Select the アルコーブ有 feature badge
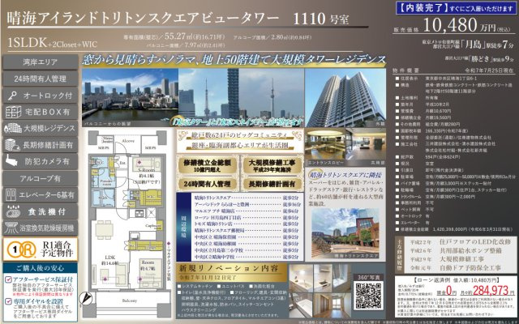519x324 pixels. pyautogui.click(x=40, y=178)
